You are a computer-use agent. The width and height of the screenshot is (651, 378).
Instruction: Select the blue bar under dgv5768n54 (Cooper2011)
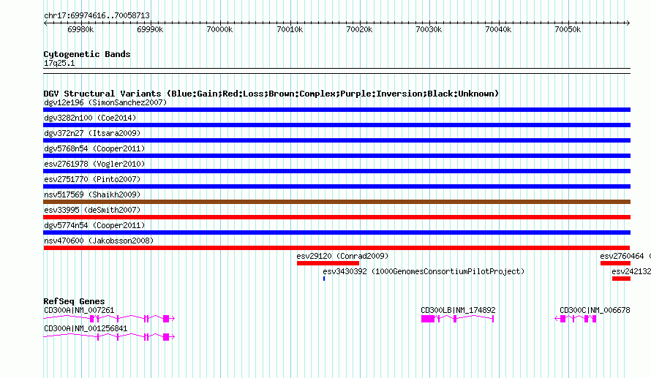tap(336, 156)
